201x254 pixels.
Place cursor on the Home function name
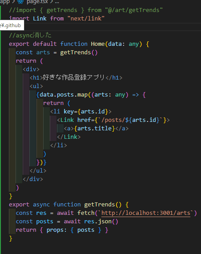coord(98,44)
